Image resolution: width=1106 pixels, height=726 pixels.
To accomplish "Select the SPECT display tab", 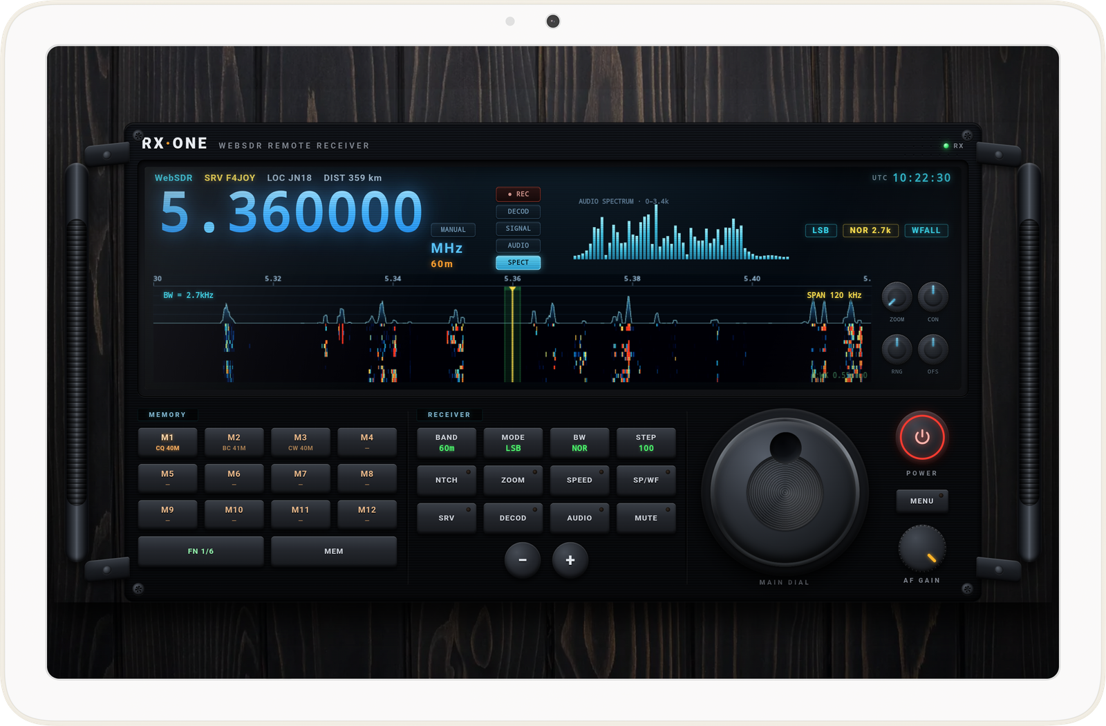I will tap(518, 262).
